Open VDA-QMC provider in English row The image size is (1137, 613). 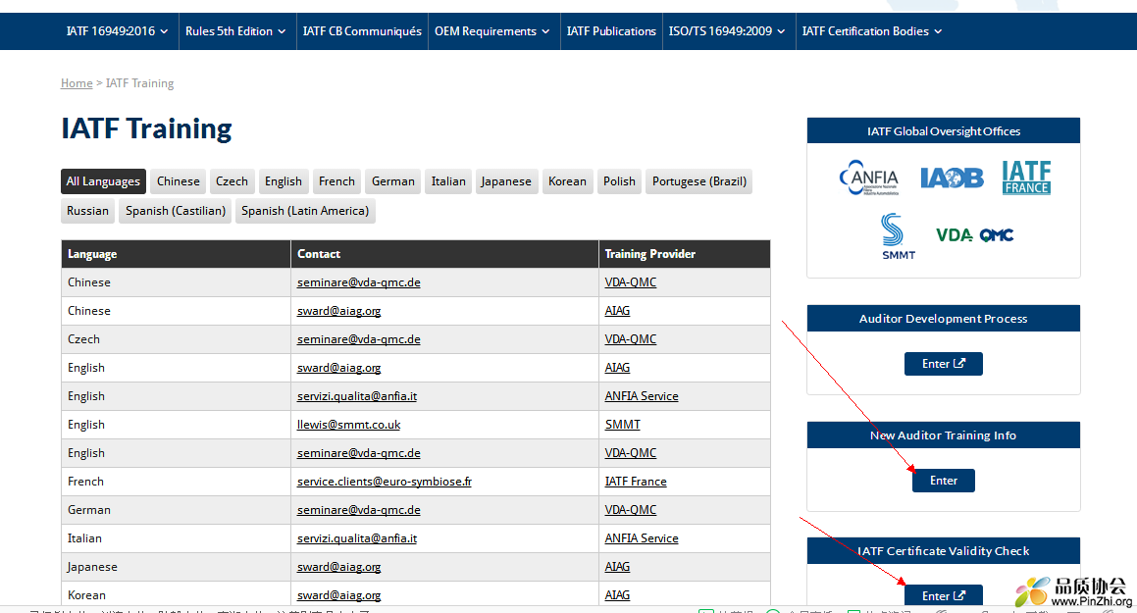tap(631, 453)
